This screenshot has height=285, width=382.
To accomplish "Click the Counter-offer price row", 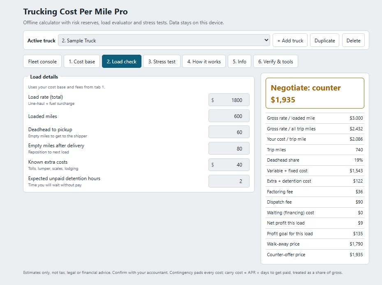I will click(315, 255).
